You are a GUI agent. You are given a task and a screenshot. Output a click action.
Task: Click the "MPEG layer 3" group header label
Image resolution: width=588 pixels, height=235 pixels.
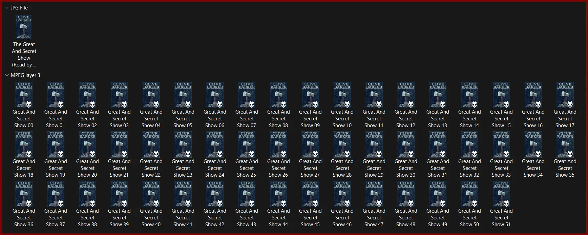pos(25,75)
